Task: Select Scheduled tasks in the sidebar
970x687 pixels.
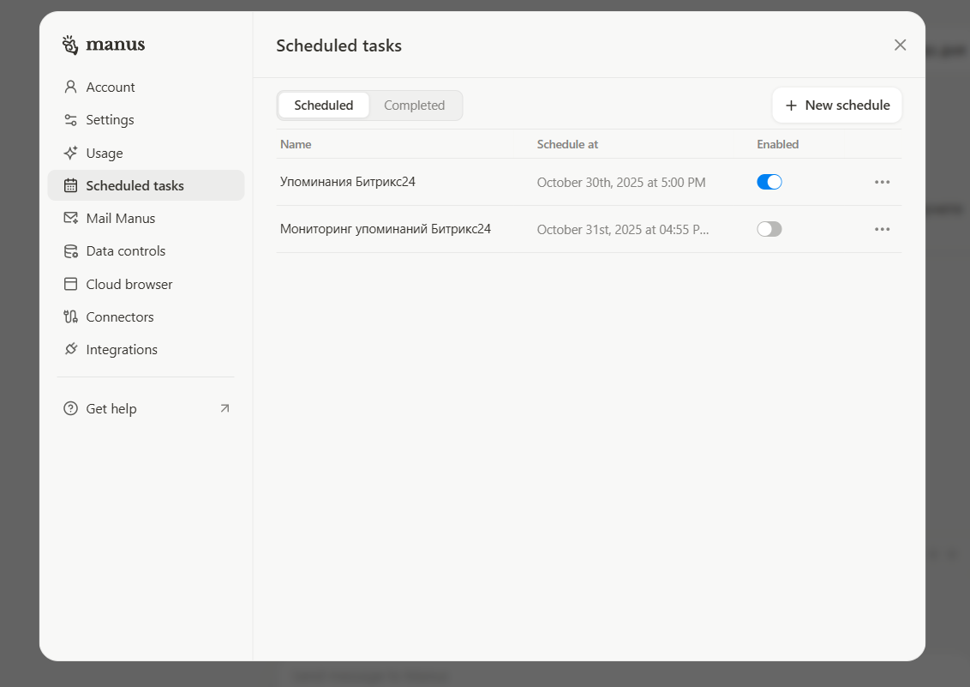Action: (x=135, y=186)
